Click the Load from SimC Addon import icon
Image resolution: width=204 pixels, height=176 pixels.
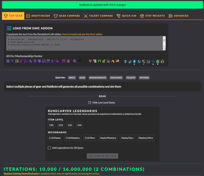[x=9, y=28]
